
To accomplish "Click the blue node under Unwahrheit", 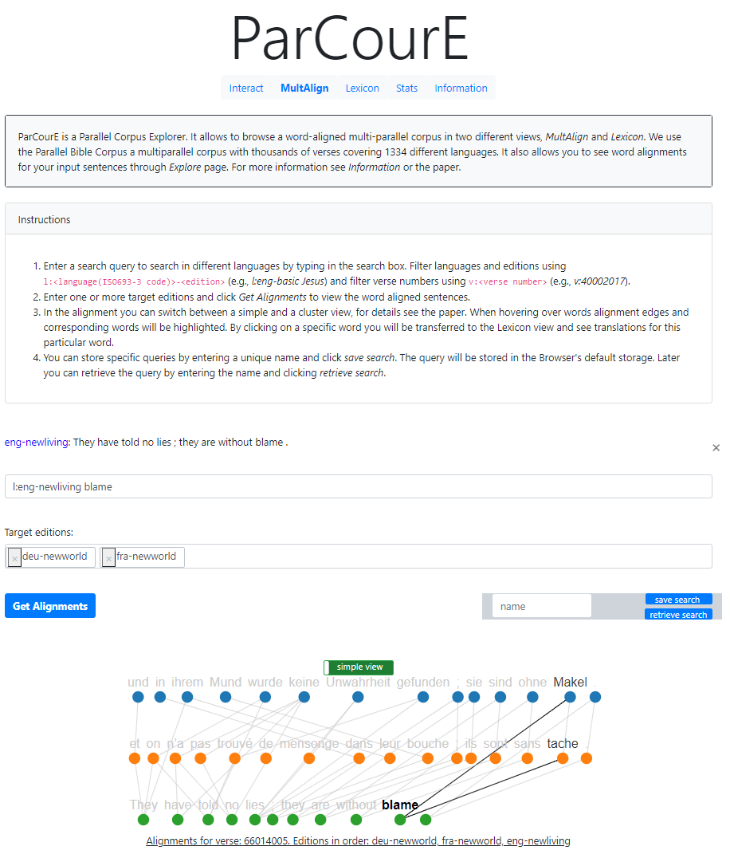I will point(358,697).
